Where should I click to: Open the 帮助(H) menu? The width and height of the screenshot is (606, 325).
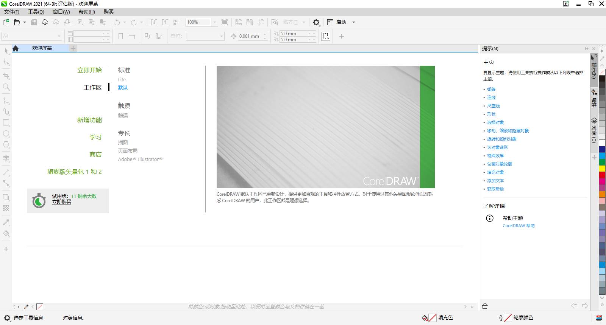pyautogui.click(x=87, y=12)
